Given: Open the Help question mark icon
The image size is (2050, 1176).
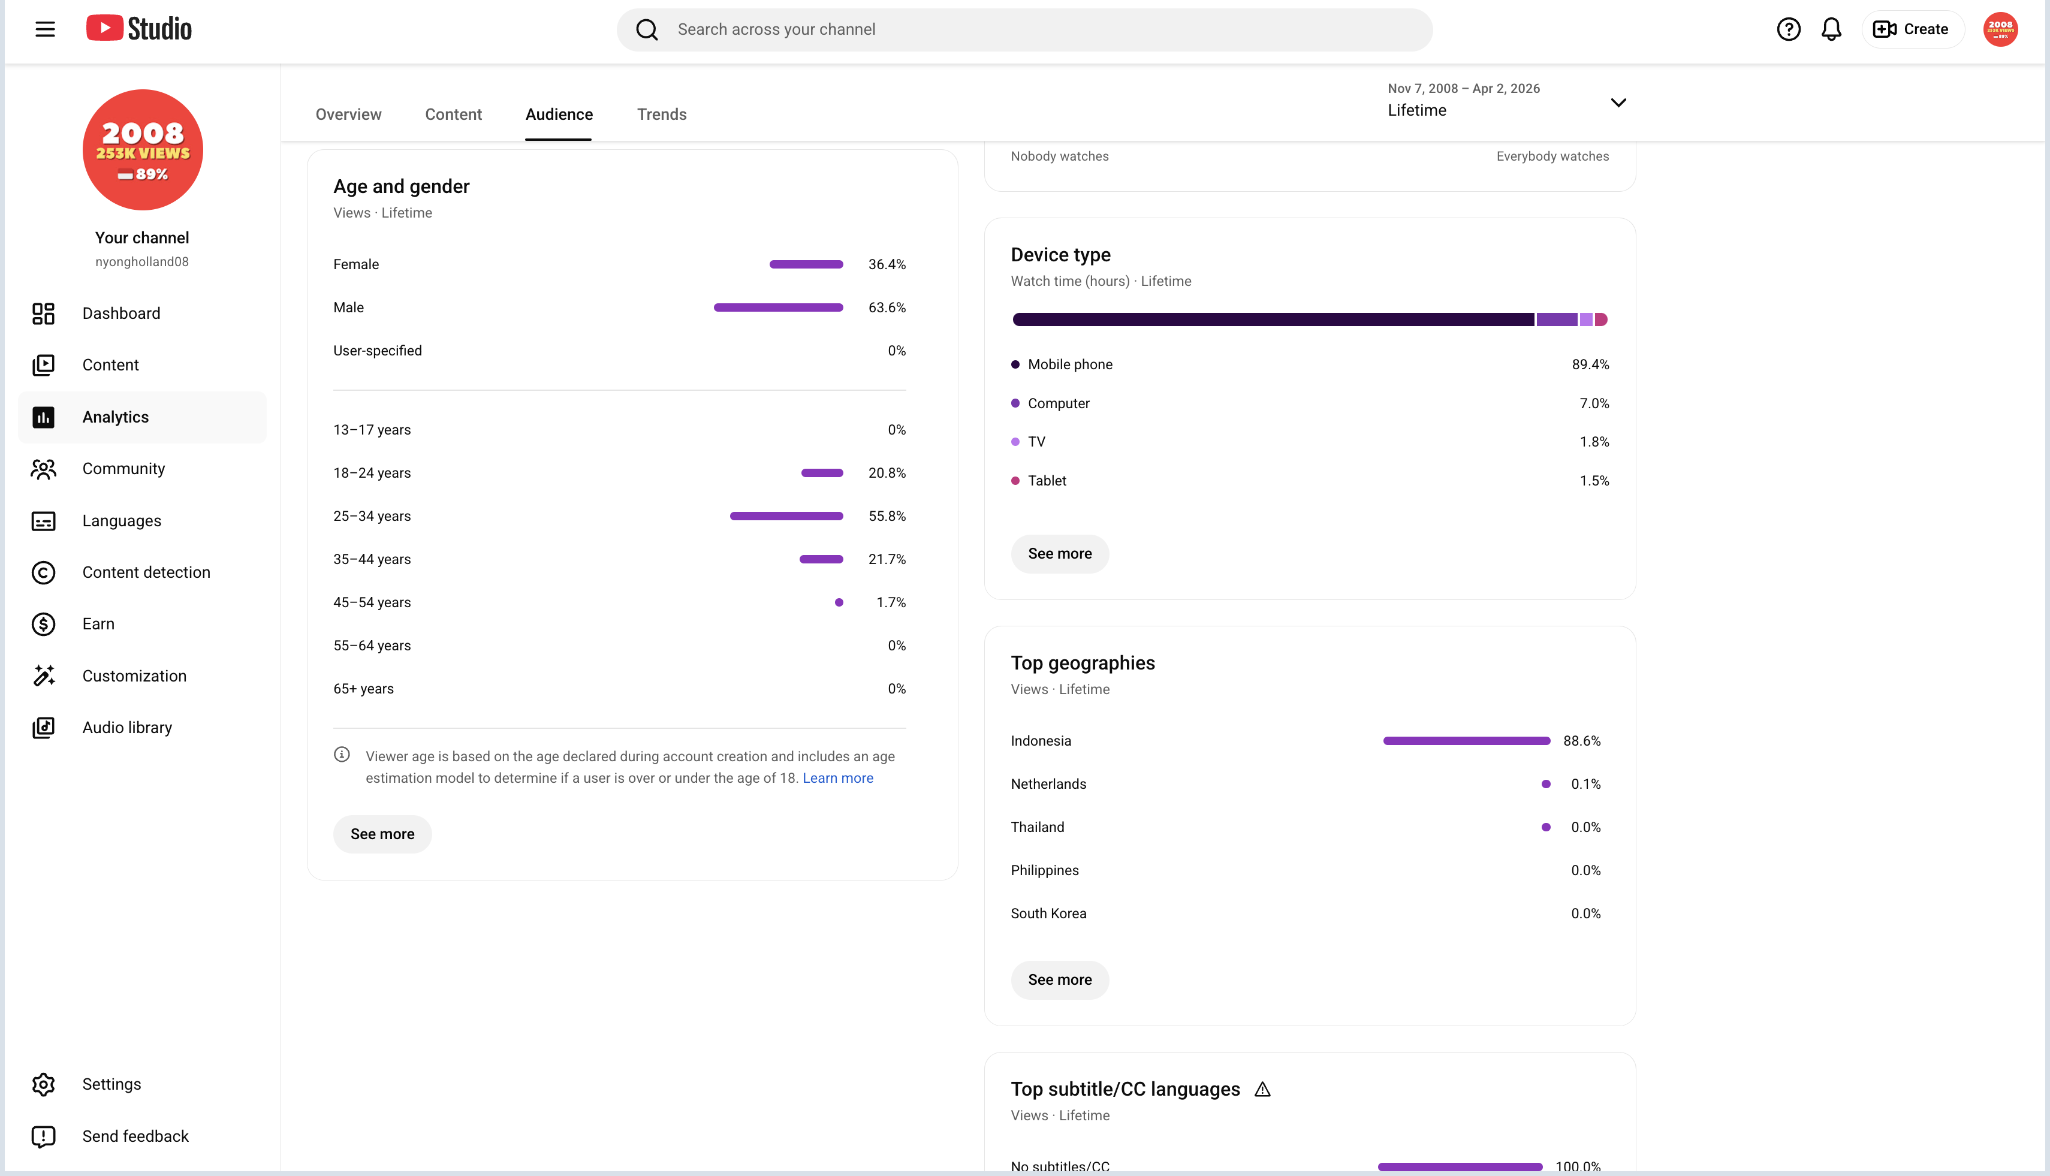Looking at the screenshot, I should [1788, 29].
